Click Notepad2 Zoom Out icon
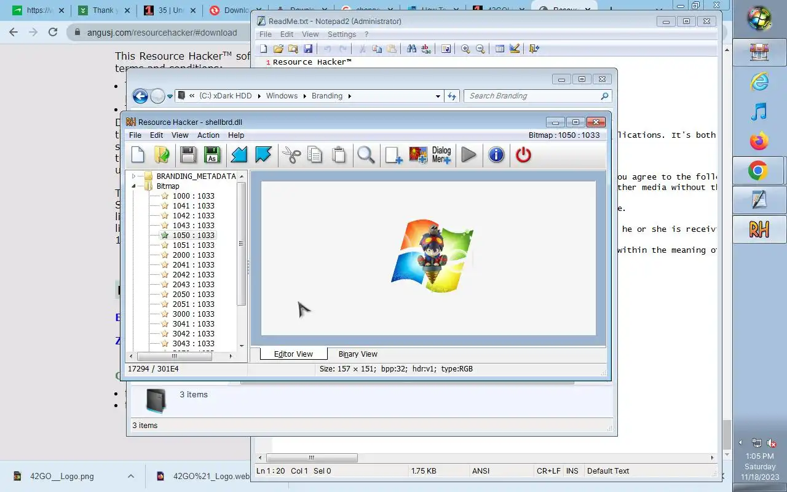This screenshot has height=492, width=787. (x=480, y=49)
